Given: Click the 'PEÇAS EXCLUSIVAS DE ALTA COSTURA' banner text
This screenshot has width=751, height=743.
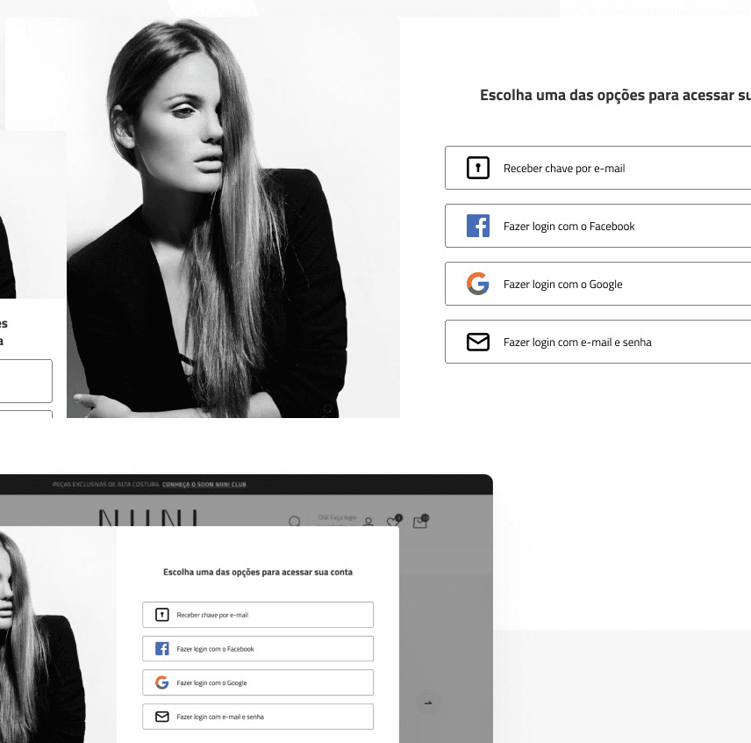Looking at the screenshot, I should (x=106, y=485).
